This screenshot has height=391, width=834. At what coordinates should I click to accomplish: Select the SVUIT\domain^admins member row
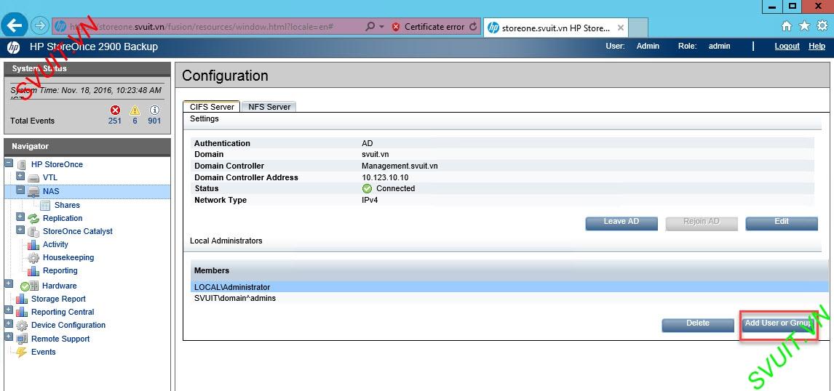509,299
